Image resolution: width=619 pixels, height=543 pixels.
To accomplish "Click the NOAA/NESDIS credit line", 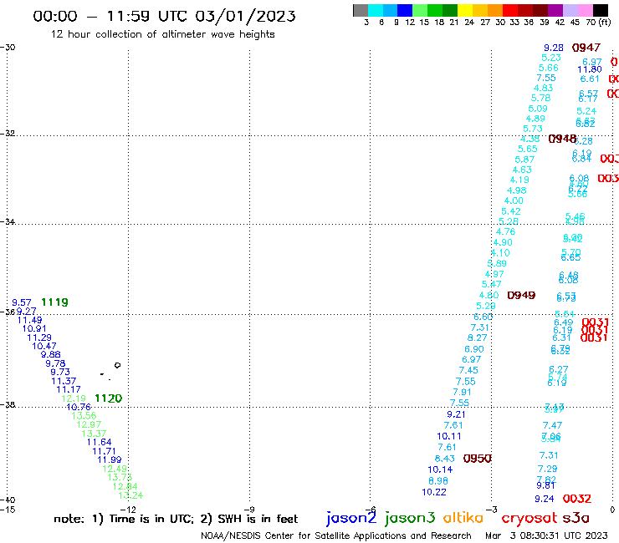I will 336,535.
